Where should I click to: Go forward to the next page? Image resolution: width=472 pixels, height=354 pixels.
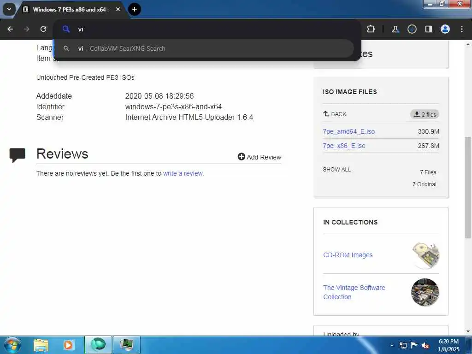click(x=27, y=29)
